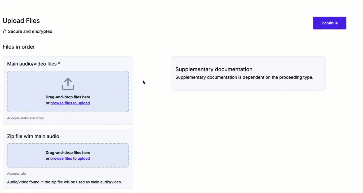Click the note about audio/video found in zip
This screenshot has height=193, width=363.
click(64, 182)
